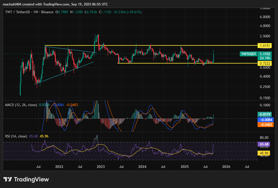
Task: Click the -0.0403 value in the MACD legend
Action: coord(72,105)
